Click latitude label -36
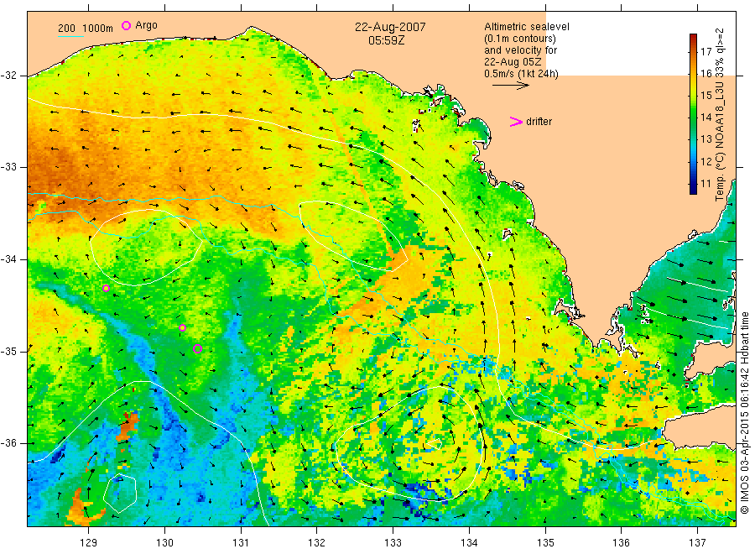This screenshot has width=755, height=554. 9,443
